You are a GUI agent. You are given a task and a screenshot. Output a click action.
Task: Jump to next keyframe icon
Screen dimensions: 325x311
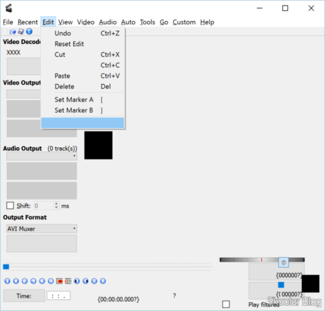coord(51,281)
